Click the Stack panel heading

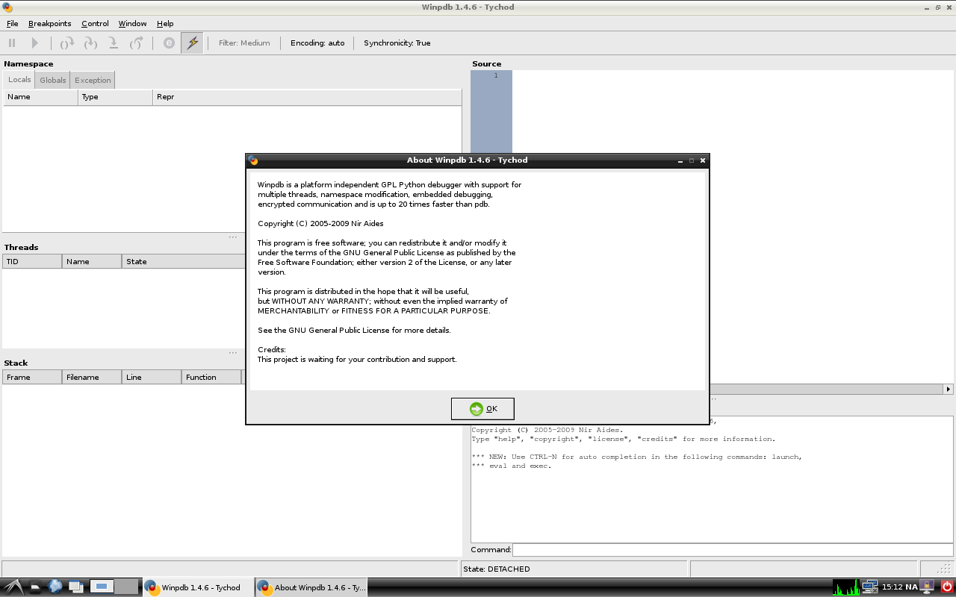tap(16, 363)
